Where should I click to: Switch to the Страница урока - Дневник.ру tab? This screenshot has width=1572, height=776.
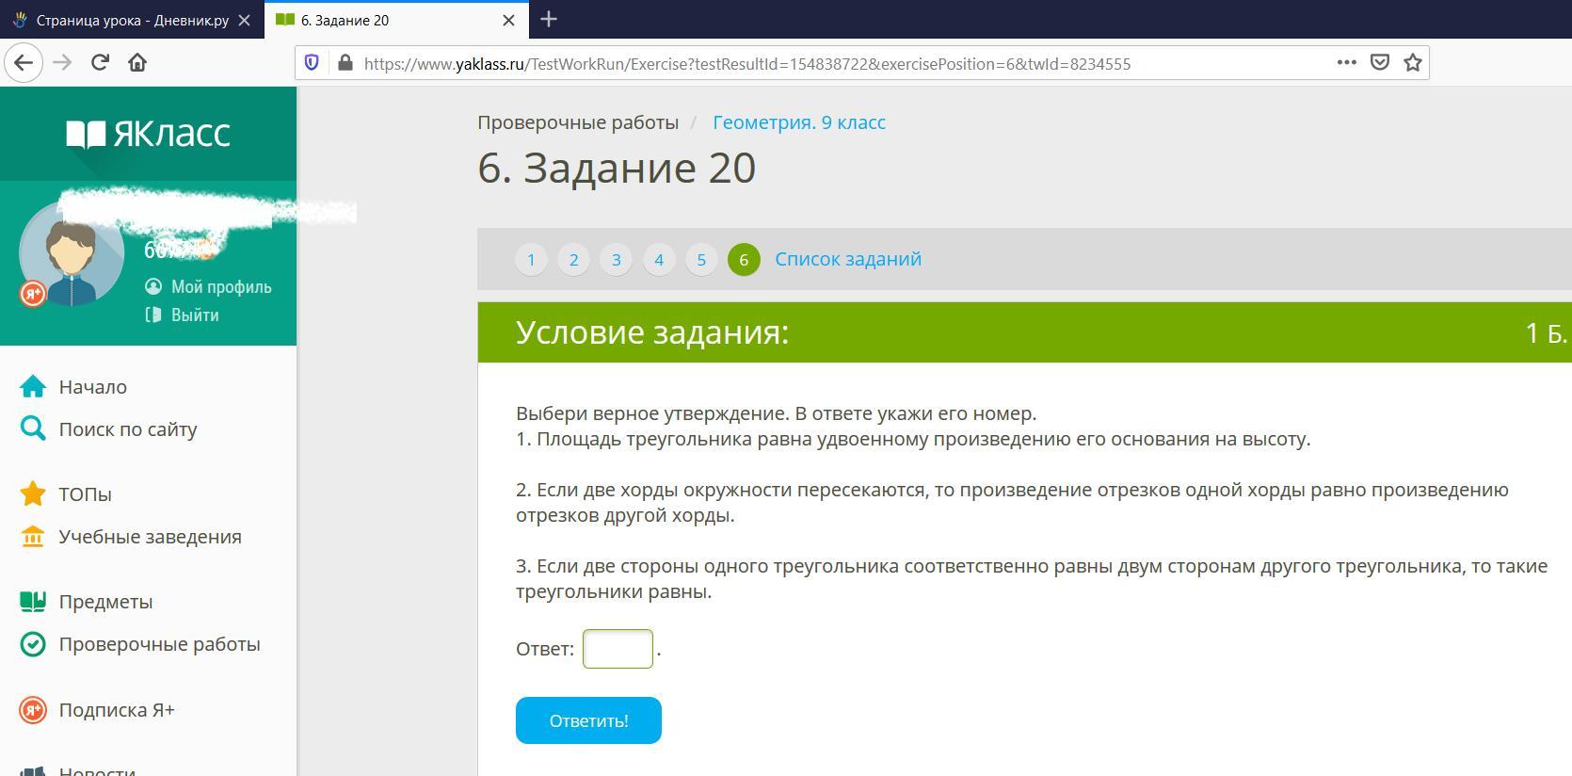[133, 20]
